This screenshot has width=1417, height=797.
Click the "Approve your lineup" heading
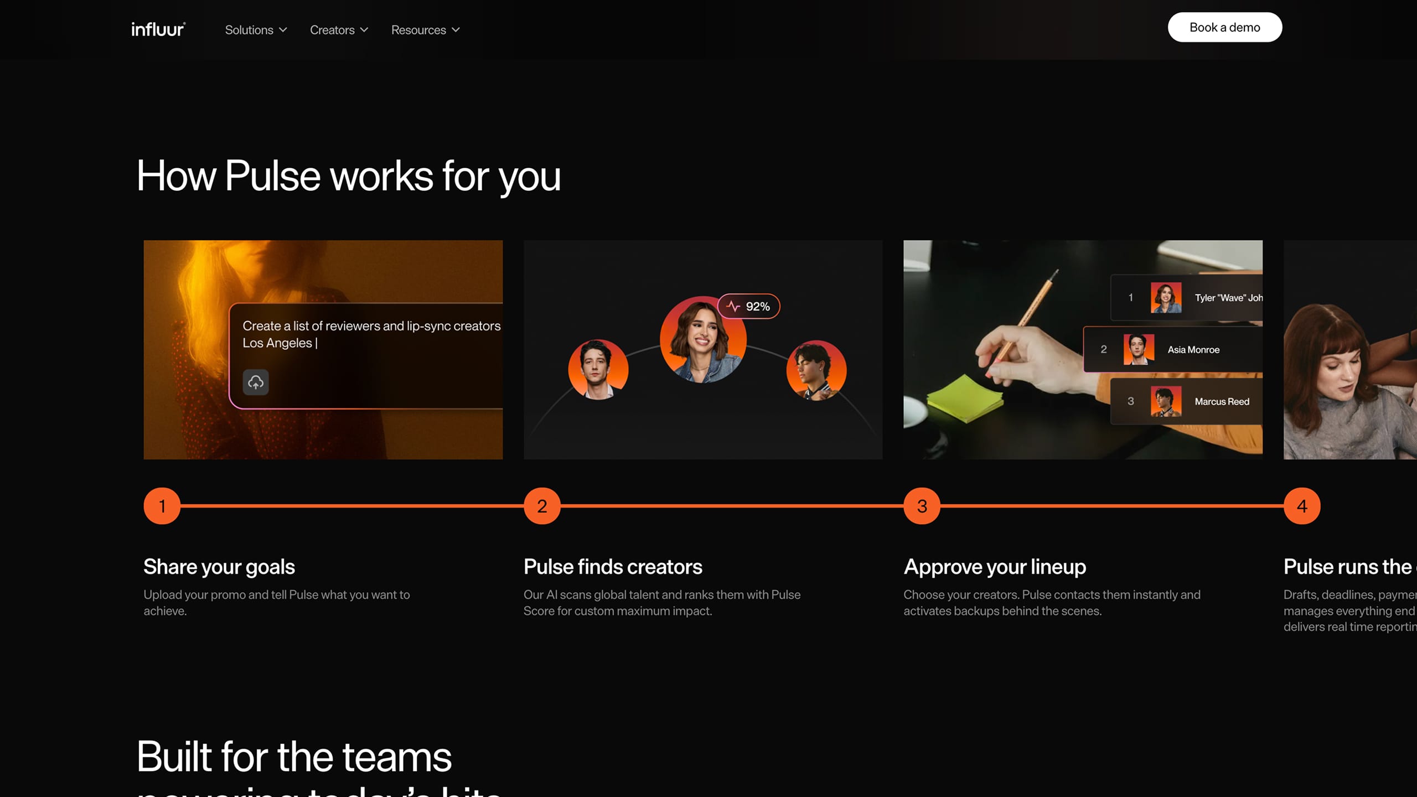(x=995, y=567)
